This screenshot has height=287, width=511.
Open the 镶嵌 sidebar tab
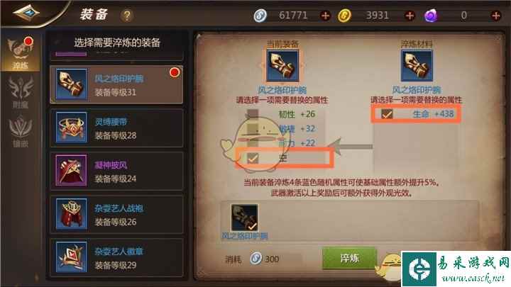pos(20,132)
